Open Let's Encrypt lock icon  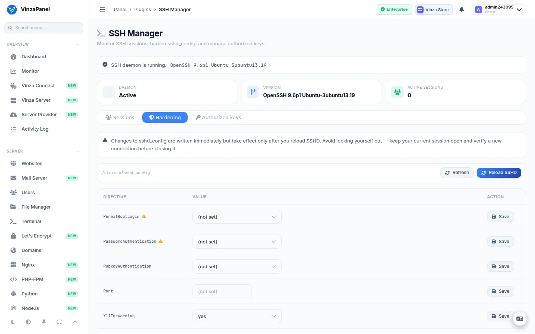[x=13, y=236]
